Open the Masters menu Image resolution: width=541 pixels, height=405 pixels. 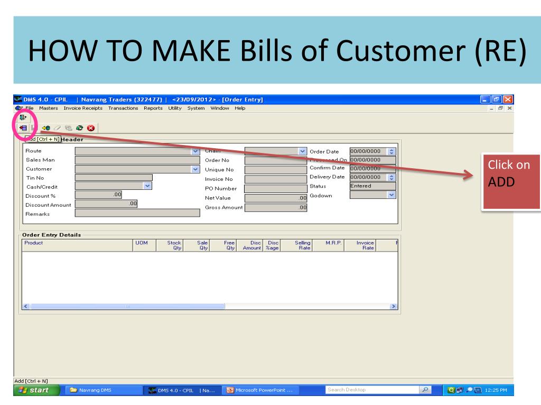(x=48, y=108)
